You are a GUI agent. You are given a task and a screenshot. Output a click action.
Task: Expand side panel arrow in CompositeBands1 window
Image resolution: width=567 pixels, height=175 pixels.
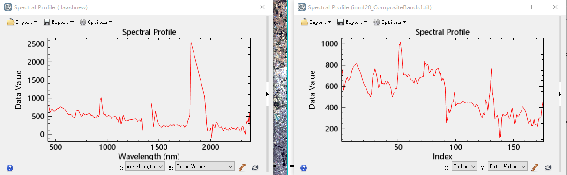tap(560, 94)
